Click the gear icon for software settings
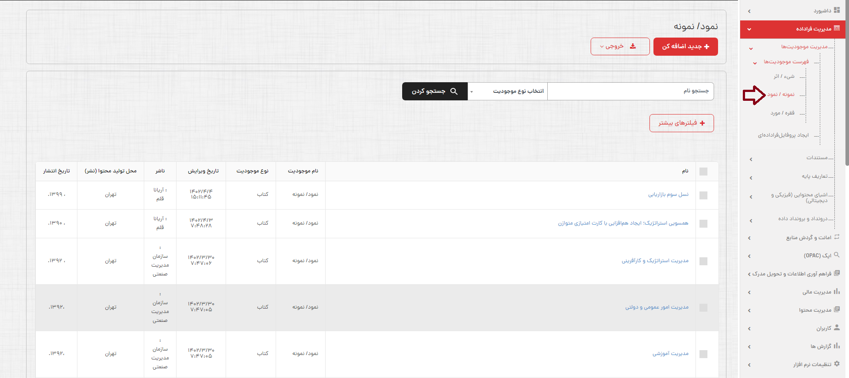849x378 pixels. coord(837,364)
